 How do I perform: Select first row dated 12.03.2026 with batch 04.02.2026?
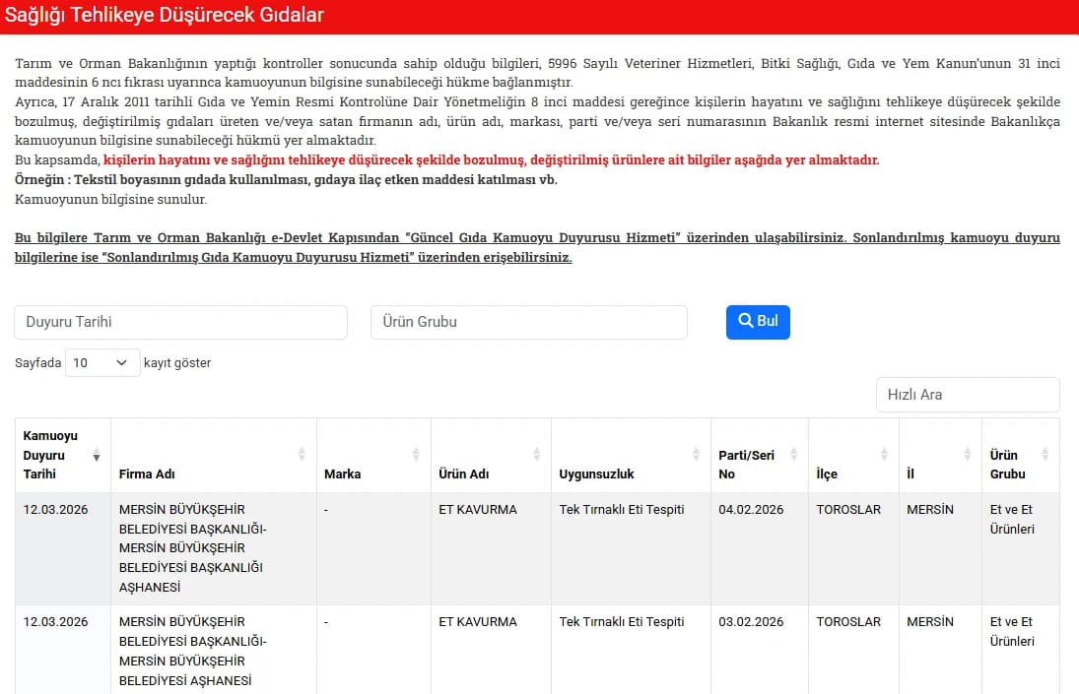(x=537, y=548)
